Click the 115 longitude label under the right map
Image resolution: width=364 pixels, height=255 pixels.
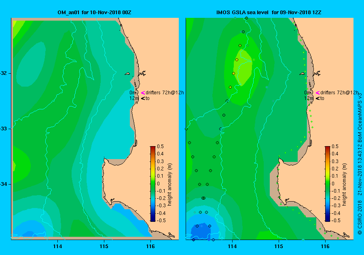[x=279, y=246]
